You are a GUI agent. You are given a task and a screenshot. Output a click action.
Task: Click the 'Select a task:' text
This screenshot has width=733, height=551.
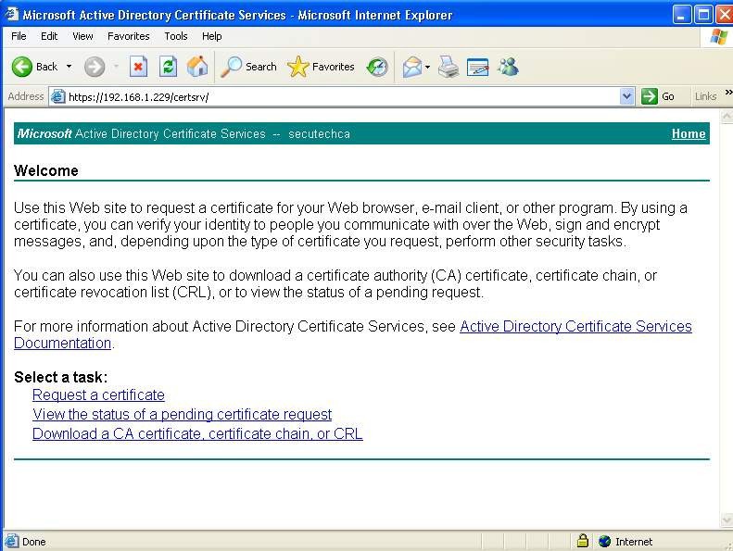(61, 377)
